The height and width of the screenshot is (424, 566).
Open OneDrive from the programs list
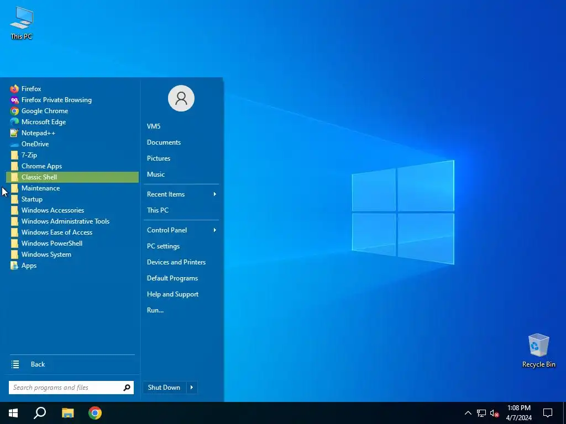pyautogui.click(x=72, y=144)
